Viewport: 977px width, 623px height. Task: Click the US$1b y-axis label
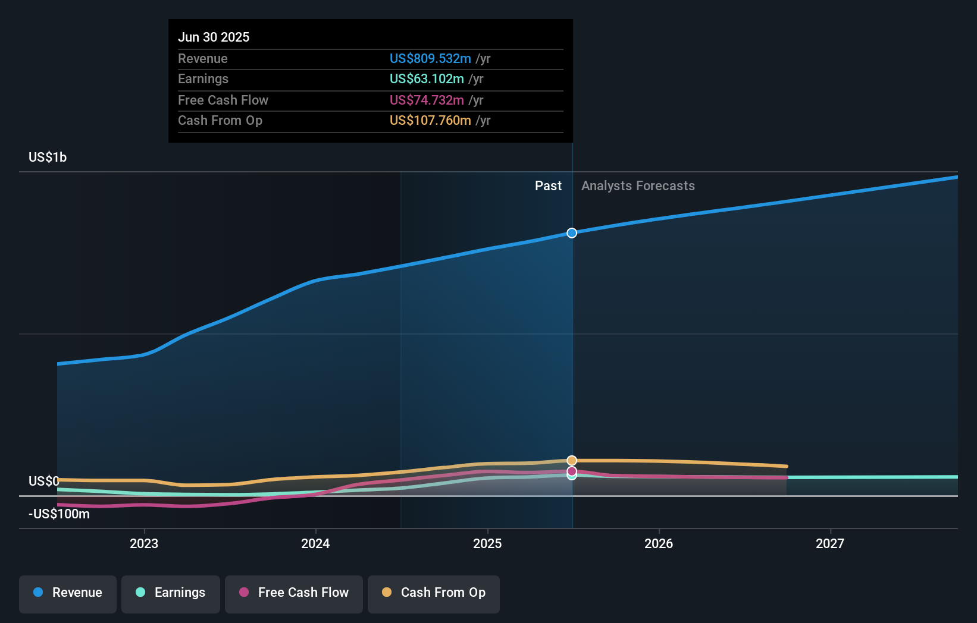point(48,158)
